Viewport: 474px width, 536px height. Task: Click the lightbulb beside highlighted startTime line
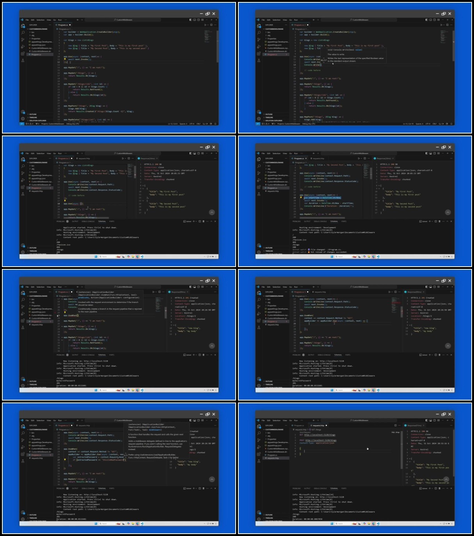301,198
